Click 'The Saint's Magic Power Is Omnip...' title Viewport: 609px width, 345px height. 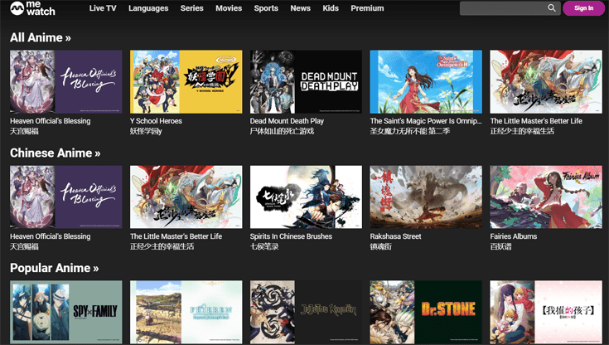coord(426,121)
